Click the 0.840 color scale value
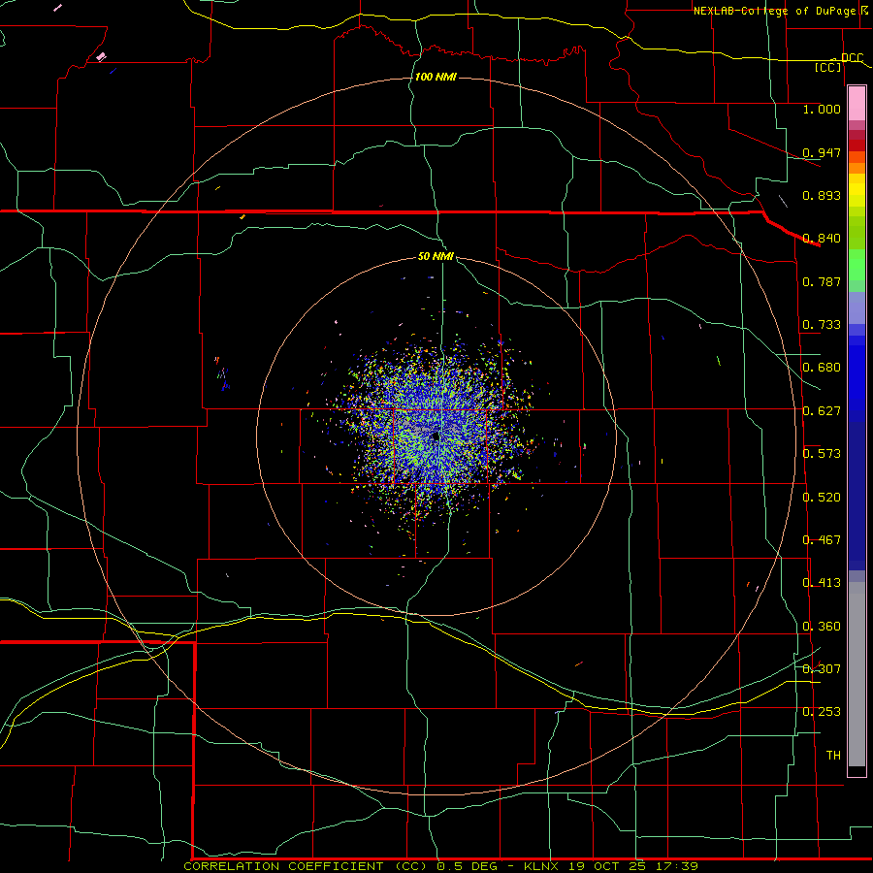Screen dimensions: 873x873 (822, 239)
